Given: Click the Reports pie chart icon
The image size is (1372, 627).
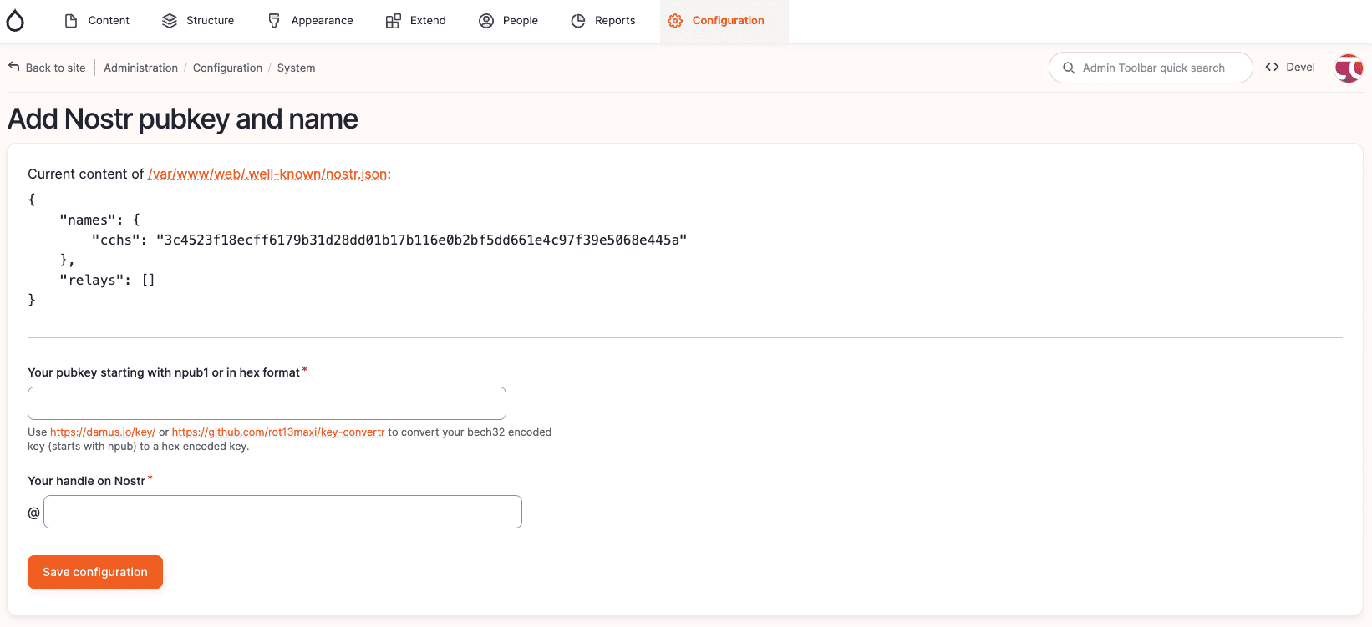Looking at the screenshot, I should tap(578, 21).
